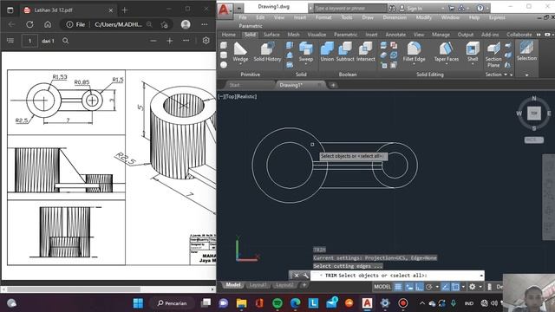Open the AutoCAD application menu button
Screen dimensions: 555x312
click(225, 10)
